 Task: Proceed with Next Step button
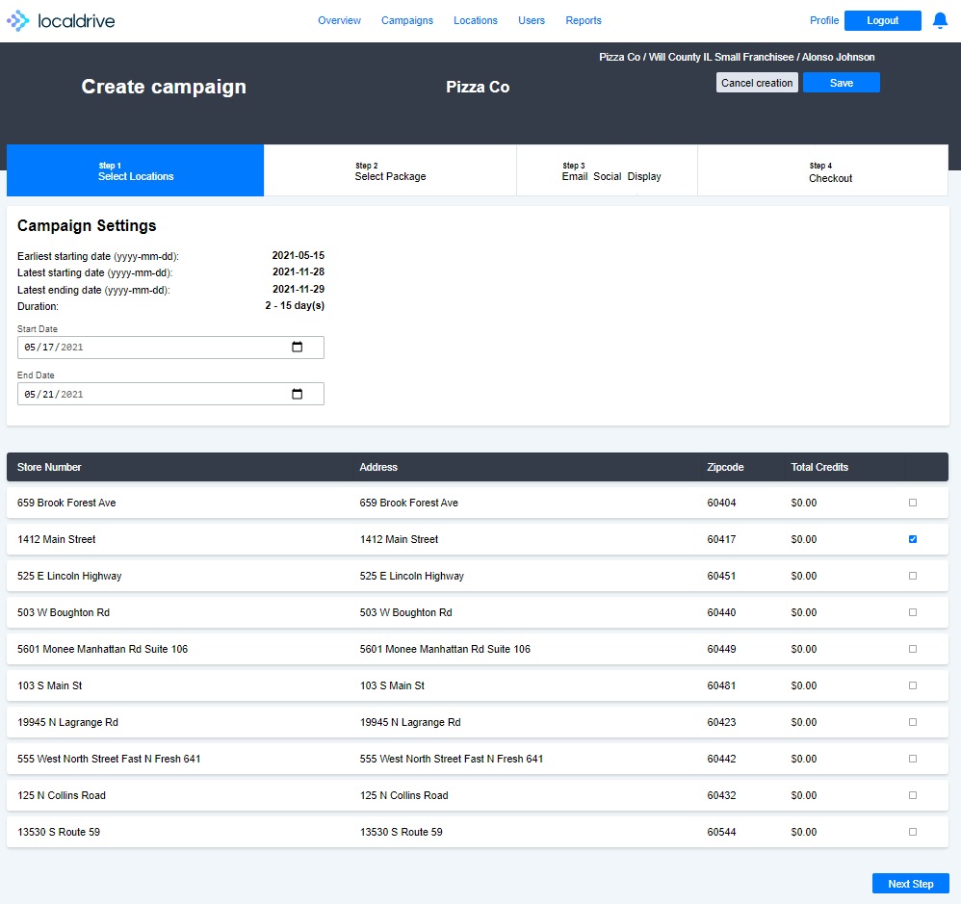tap(910, 884)
